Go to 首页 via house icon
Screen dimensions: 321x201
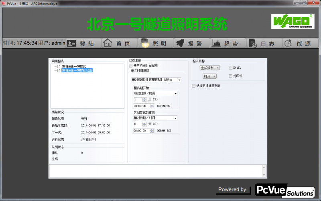click(x=108, y=43)
